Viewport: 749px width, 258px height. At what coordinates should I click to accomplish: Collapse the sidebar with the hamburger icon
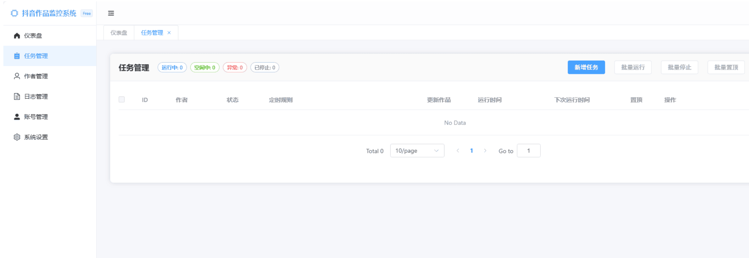click(x=111, y=13)
